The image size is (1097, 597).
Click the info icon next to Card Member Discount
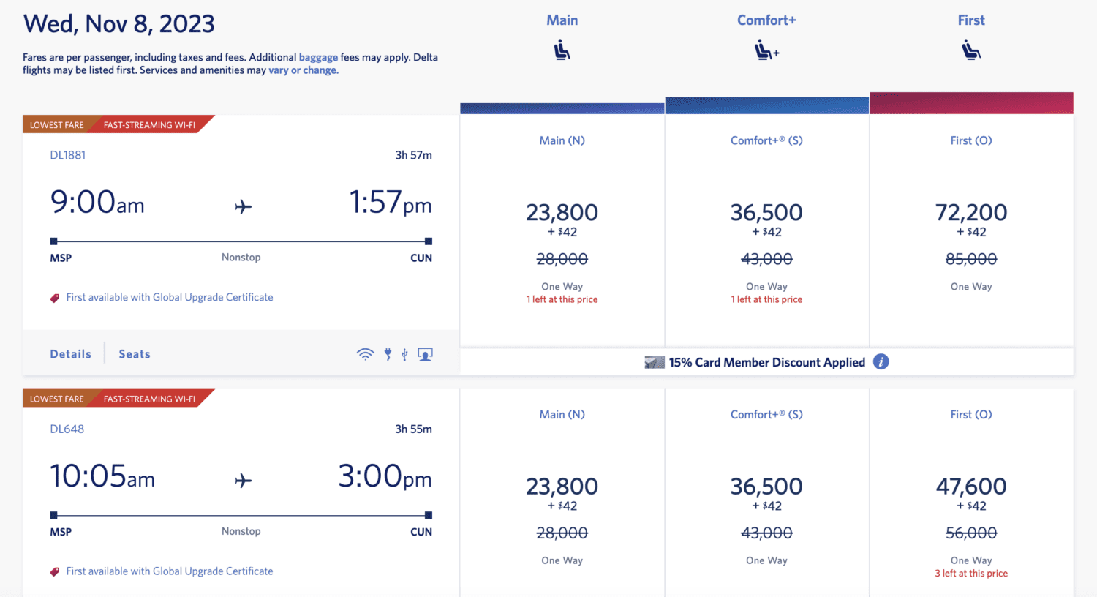click(881, 361)
